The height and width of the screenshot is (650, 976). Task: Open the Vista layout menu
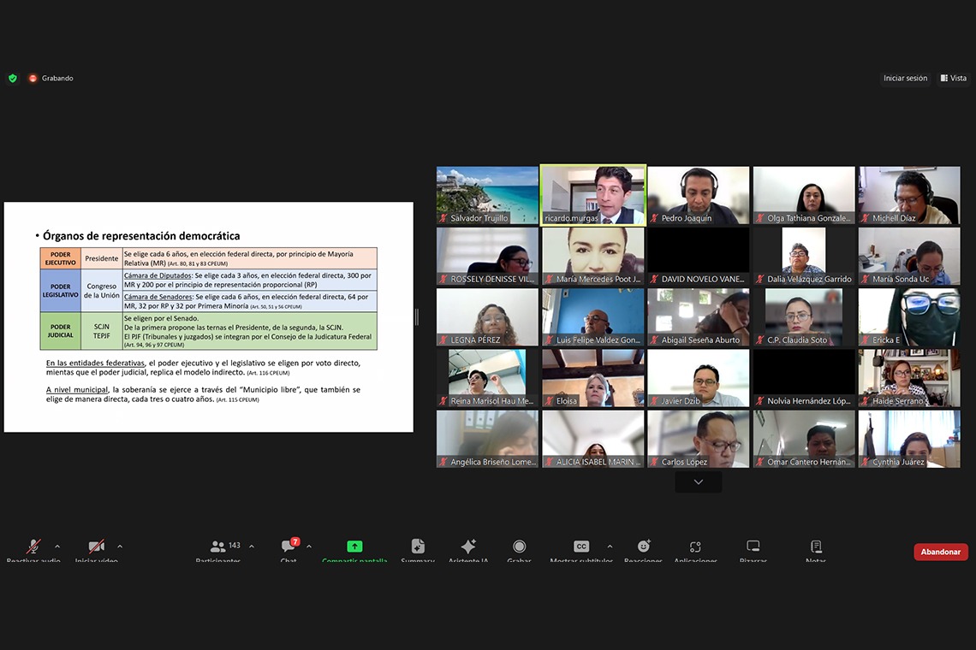tap(953, 78)
